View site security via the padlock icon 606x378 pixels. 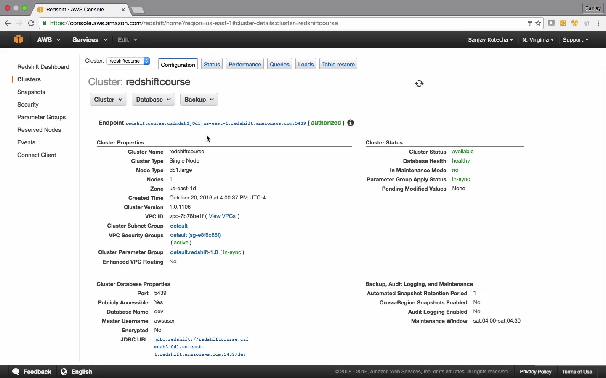coord(45,23)
